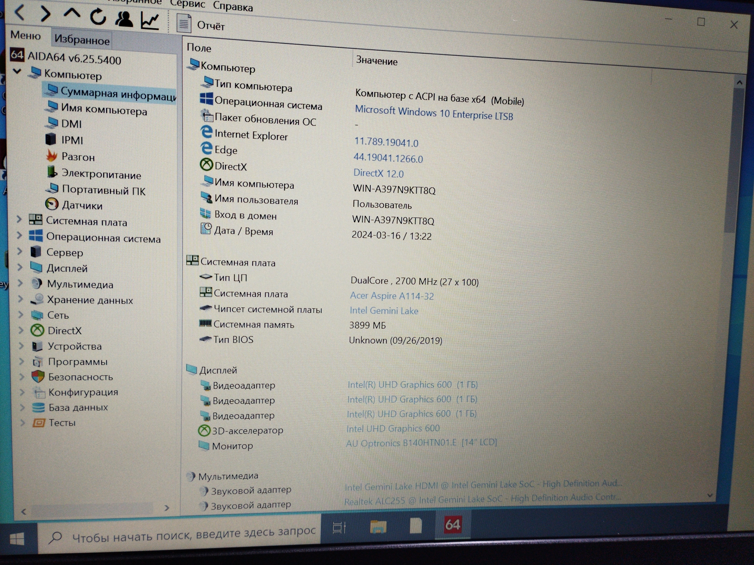Viewport: 754px width, 565px height.
Task: Select the Дата / Время row
Action: click(316, 232)
